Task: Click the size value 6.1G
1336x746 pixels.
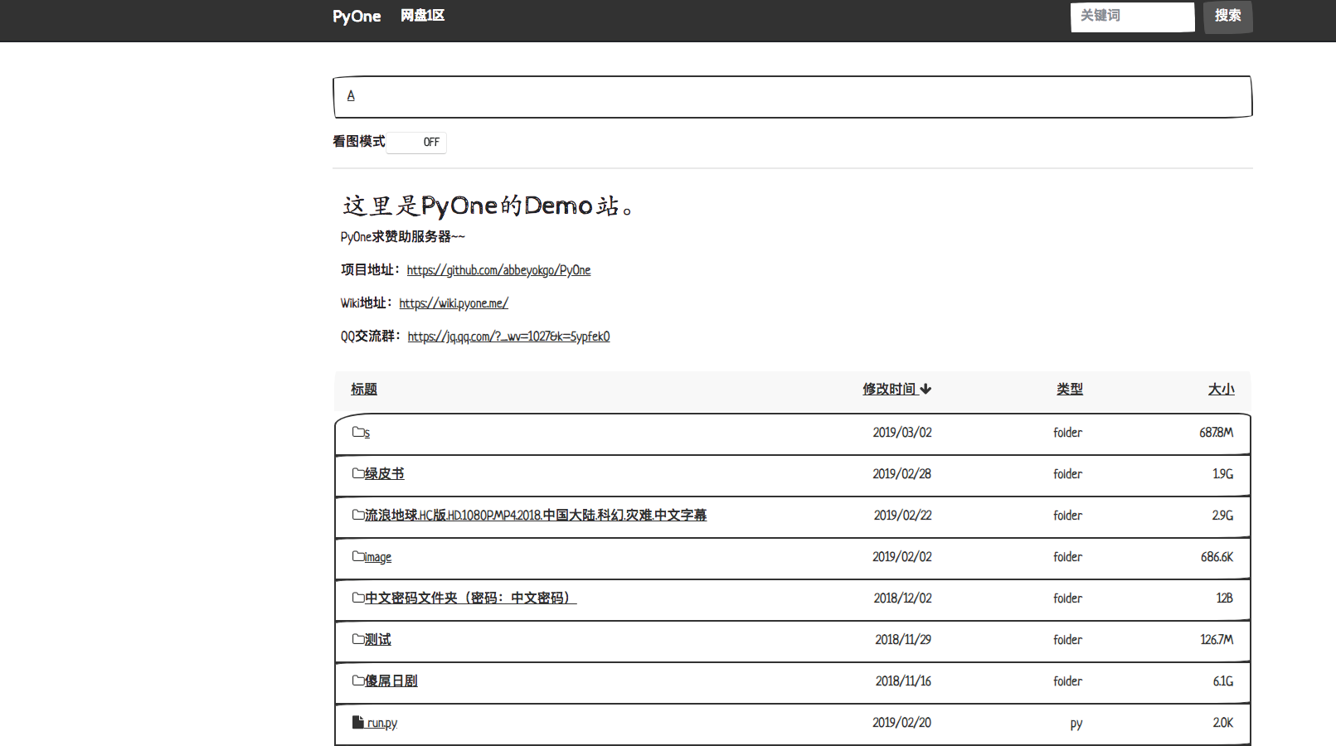Action: click(x=1223, y=681)
